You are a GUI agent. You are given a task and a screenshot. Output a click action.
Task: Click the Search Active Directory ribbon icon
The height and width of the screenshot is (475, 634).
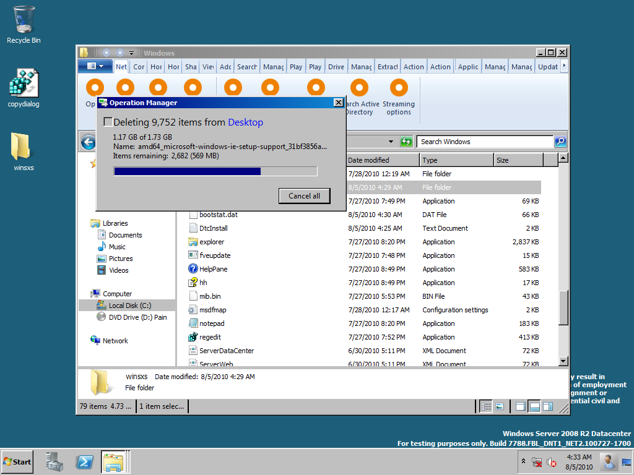pyautogui.click(x=359, y=87)
